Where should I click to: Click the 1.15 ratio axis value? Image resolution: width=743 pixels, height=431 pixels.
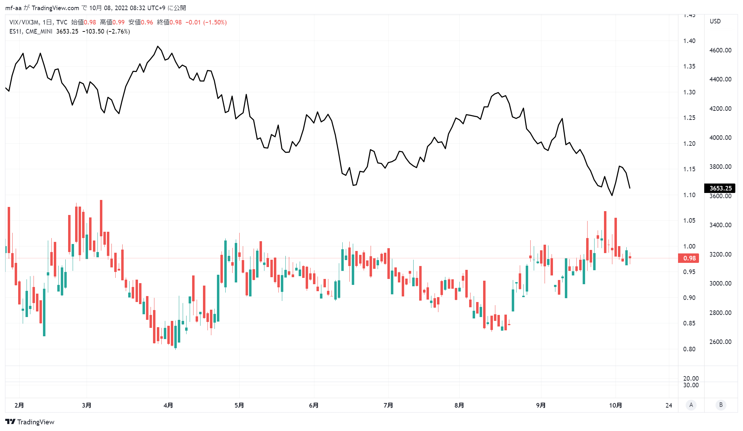689,169
